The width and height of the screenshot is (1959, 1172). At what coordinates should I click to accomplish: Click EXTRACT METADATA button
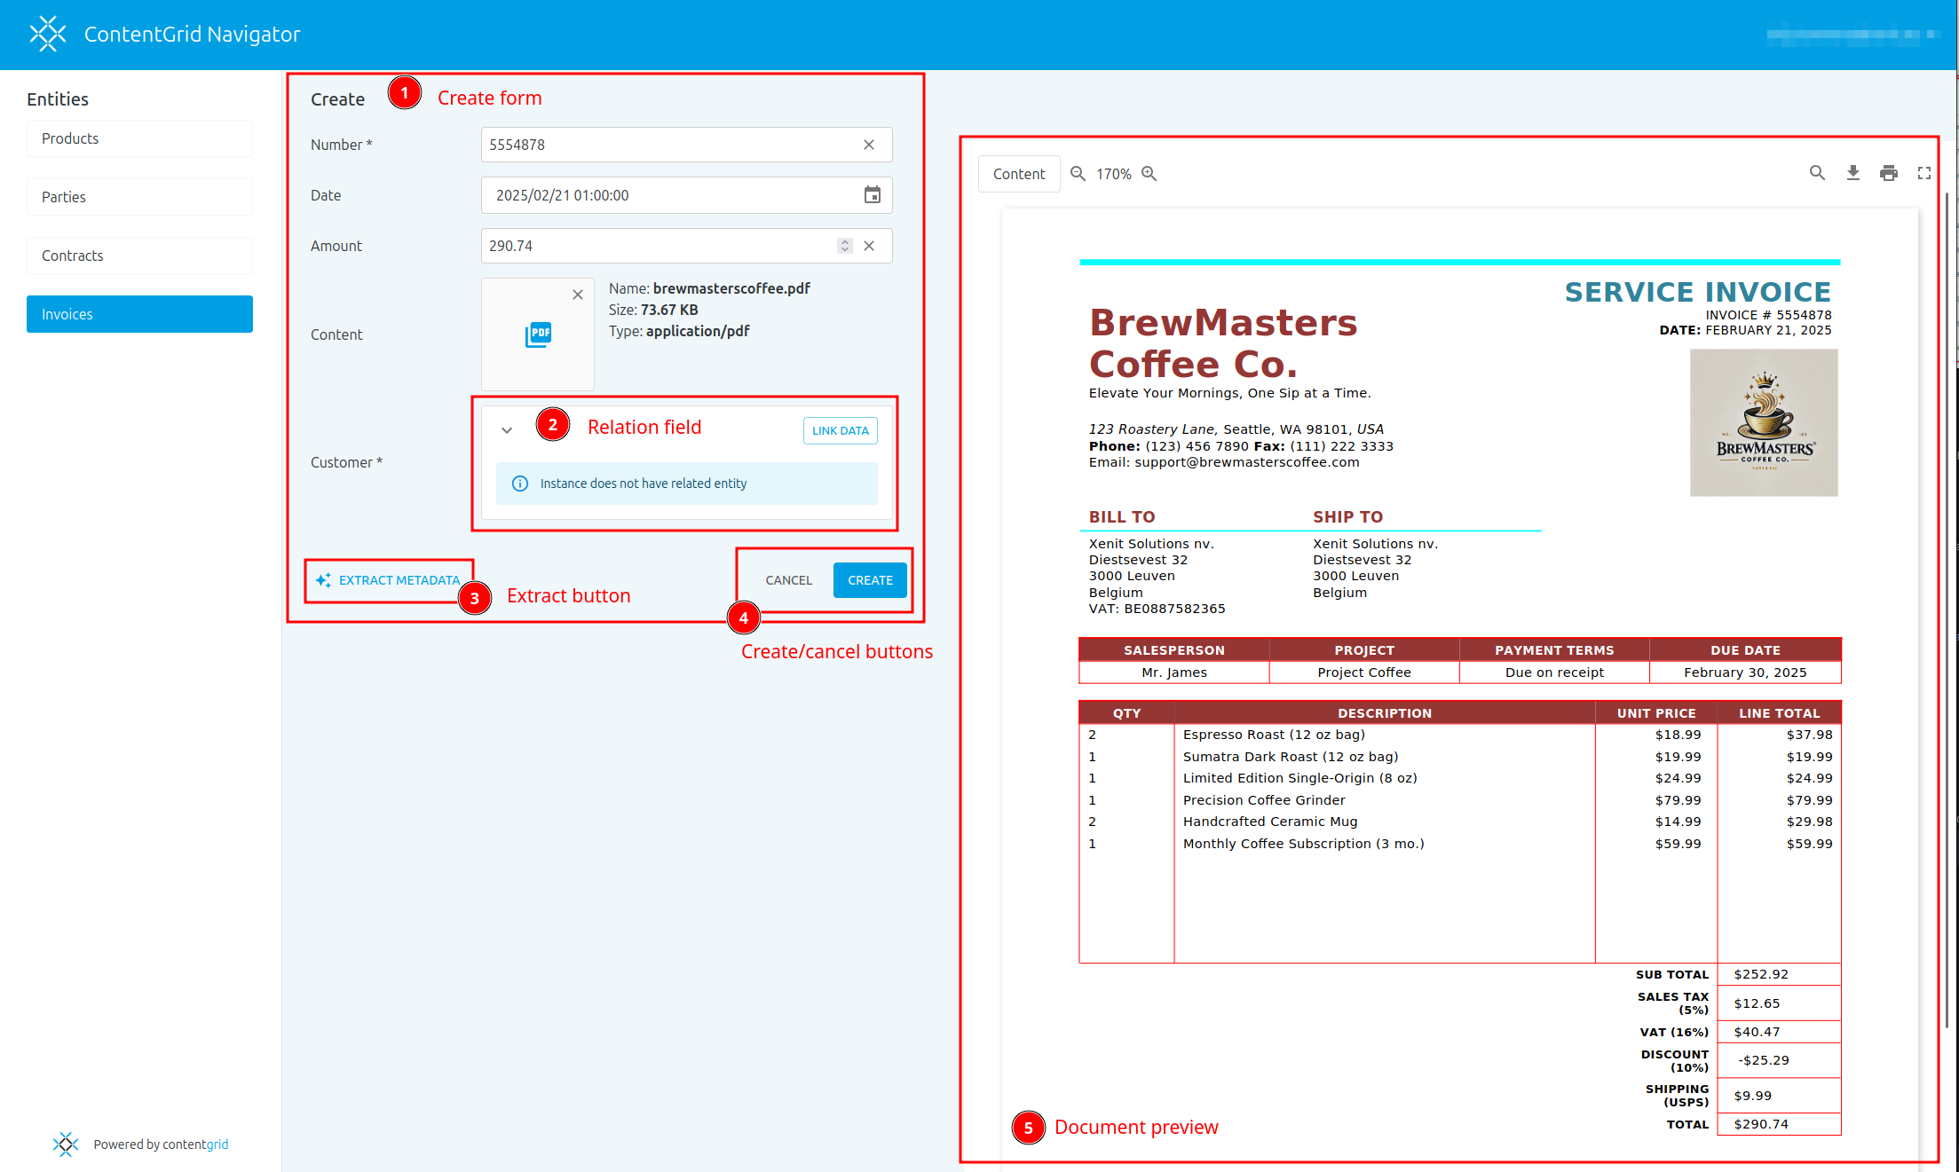click(388, 580)
